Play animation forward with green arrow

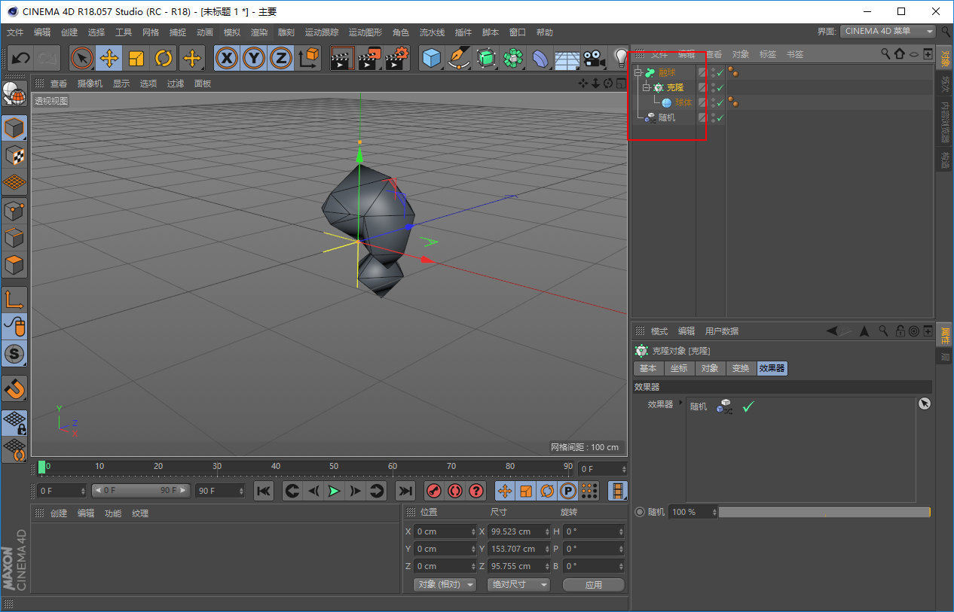point(334,491)
